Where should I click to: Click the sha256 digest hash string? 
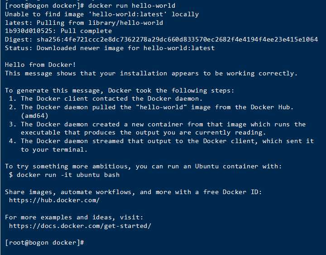click(x=177, y=39)
